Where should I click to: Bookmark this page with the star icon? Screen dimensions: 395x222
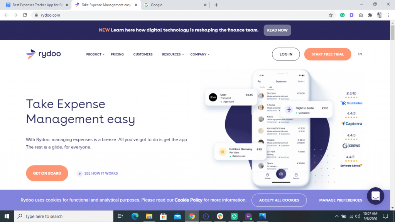(331, 15)
